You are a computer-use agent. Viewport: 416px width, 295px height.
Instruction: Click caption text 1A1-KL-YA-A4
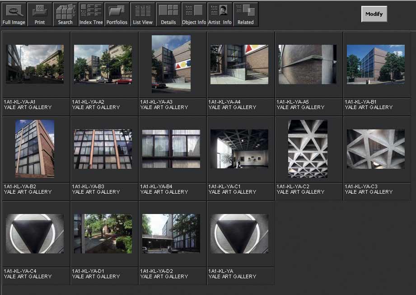tap(224, 102)
